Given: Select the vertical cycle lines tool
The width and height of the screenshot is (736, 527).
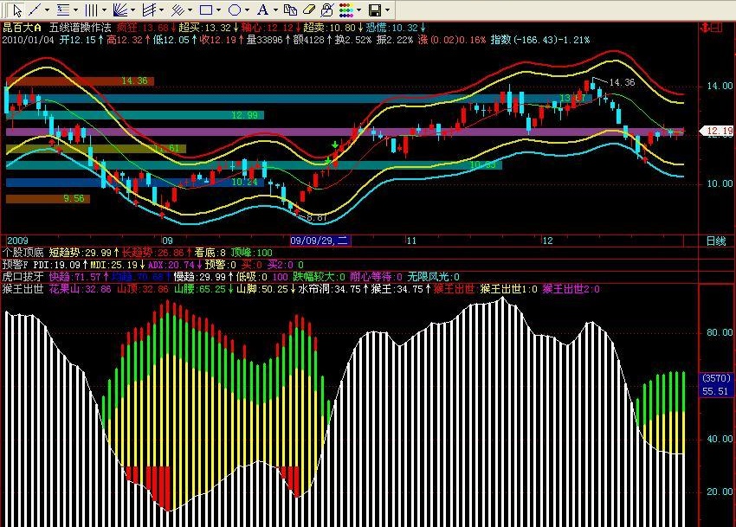Looking at the screenshot, I should (x=91, y=10).
